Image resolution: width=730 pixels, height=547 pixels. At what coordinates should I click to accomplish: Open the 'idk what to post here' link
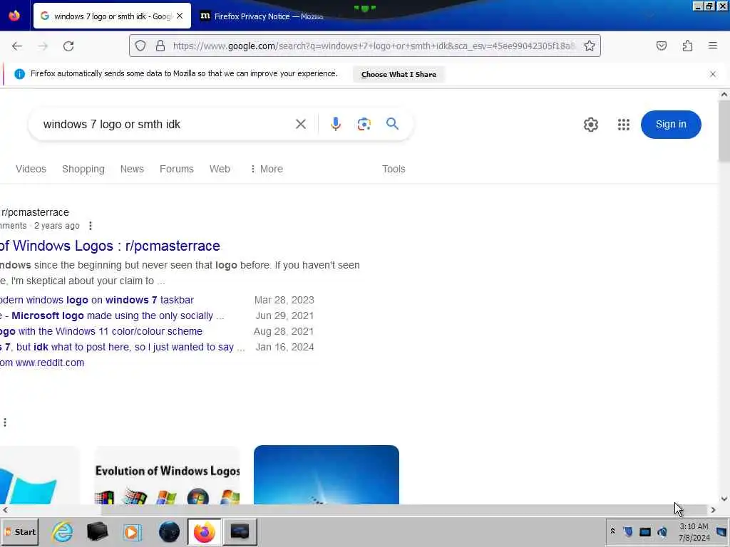(x=123, y=347)
